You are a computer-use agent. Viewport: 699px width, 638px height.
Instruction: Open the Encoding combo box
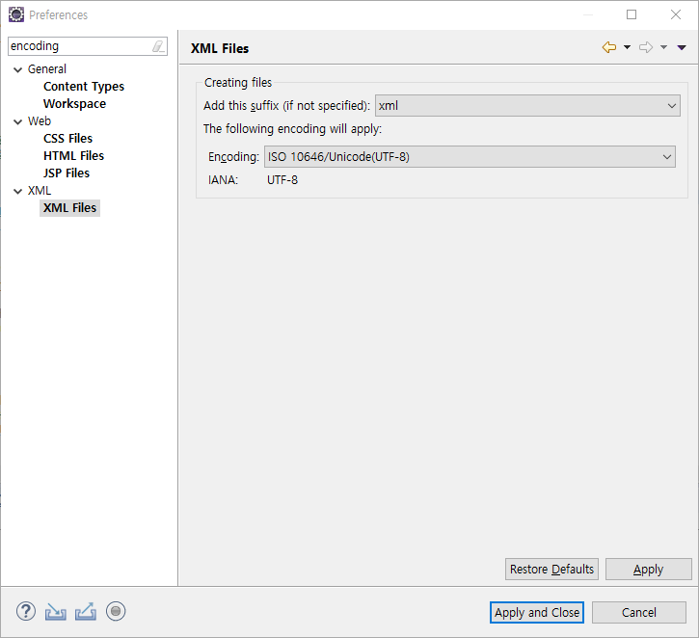[x=470, y=157]
